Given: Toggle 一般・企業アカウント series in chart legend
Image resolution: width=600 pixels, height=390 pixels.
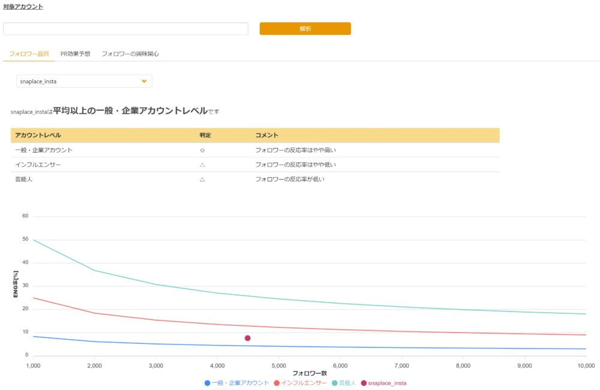Looking at the screenshot, I should pyautogui.click(x=236, y=383).
